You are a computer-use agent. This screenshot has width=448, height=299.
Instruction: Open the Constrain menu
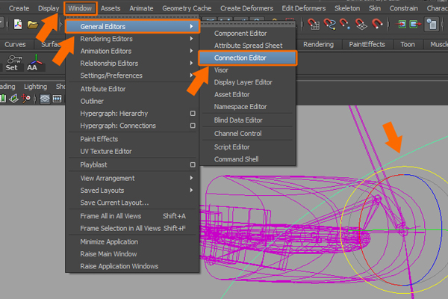[404, 8]
